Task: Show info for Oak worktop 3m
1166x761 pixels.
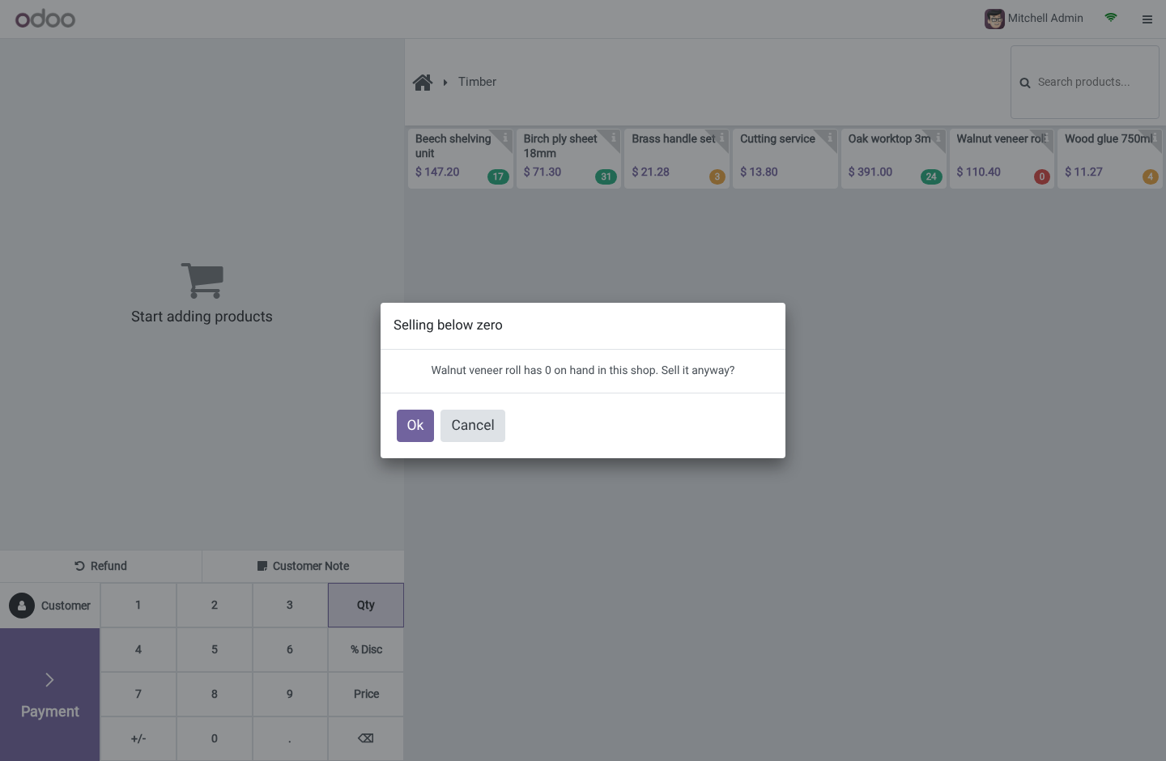Action: coord(938,137)
